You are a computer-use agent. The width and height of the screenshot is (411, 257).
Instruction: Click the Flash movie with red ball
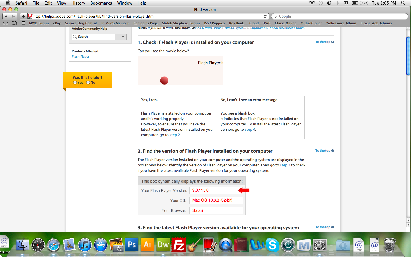pos(180,70)
